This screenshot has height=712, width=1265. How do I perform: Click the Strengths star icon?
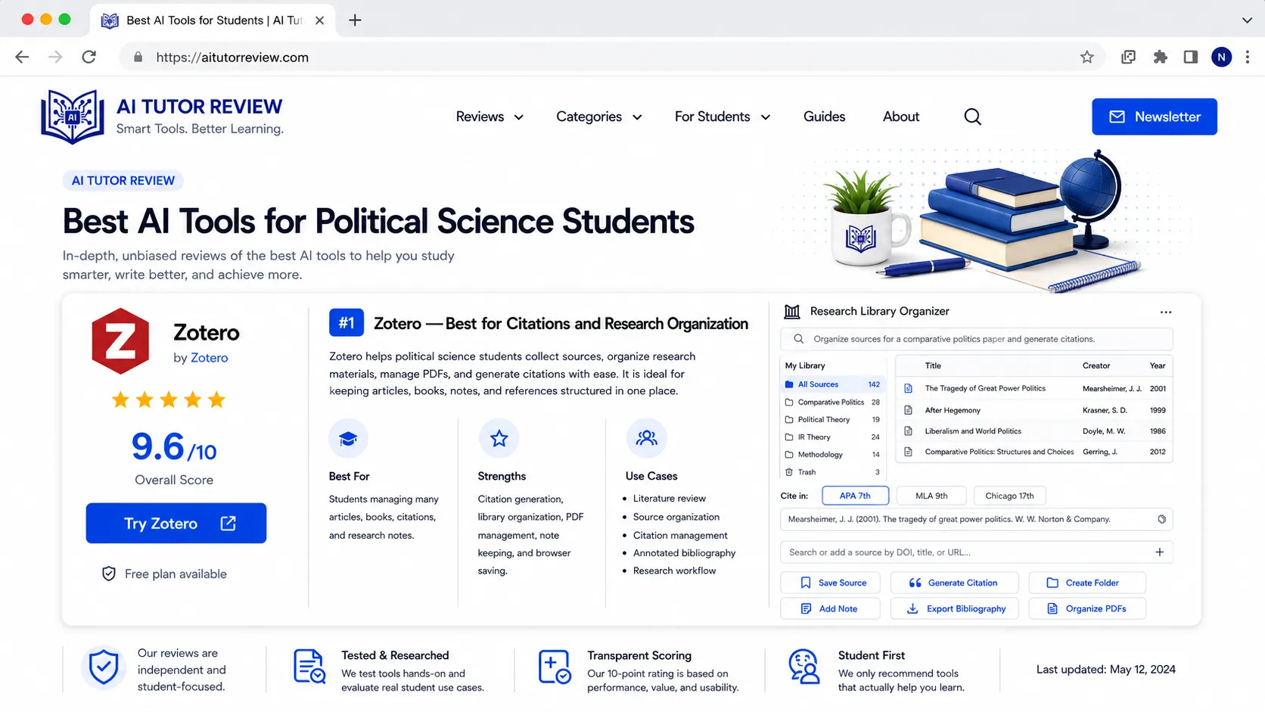tap(499, 438)
